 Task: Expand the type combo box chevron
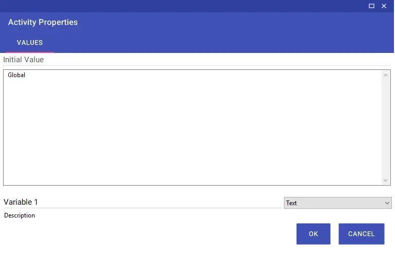click(x=387, y=203)
